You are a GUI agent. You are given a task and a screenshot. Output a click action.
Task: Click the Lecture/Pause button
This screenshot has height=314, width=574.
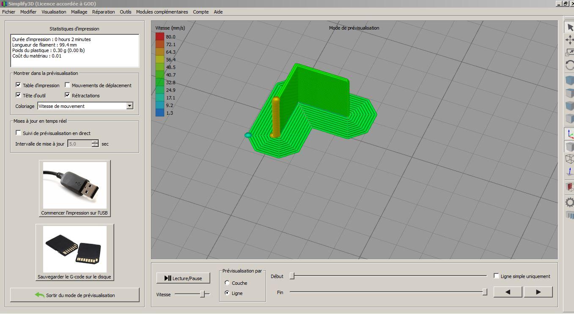point(183,278)
